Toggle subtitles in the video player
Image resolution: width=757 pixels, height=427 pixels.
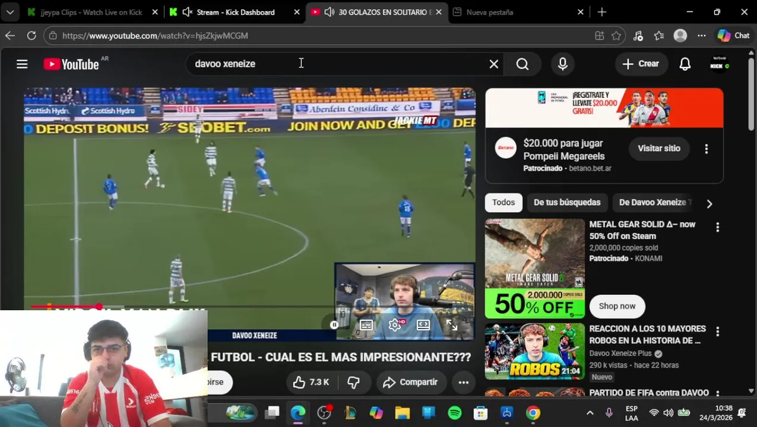366,325
